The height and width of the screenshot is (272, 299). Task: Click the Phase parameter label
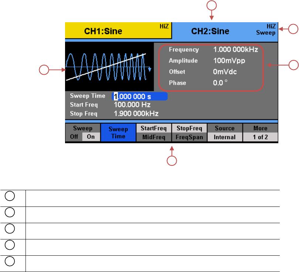point(177,83)
